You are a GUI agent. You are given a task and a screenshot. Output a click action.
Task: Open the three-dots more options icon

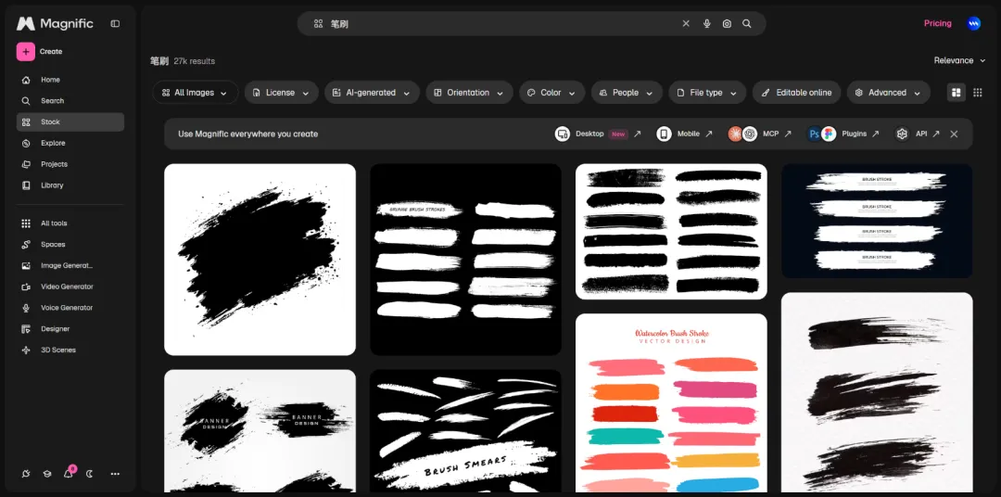(x=115, y=474)
